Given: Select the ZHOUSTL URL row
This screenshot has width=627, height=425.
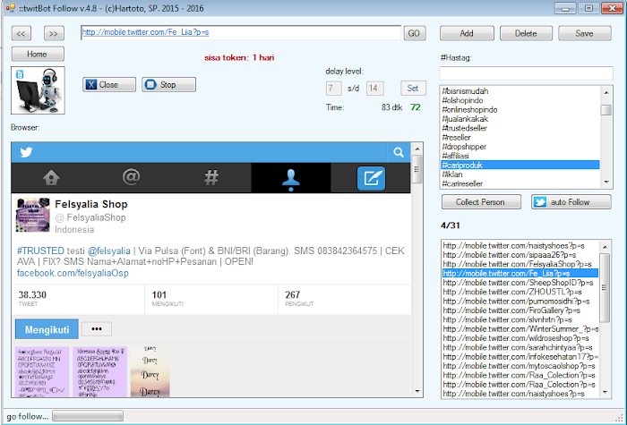Looking at the screenshot, I should (520, 292).
